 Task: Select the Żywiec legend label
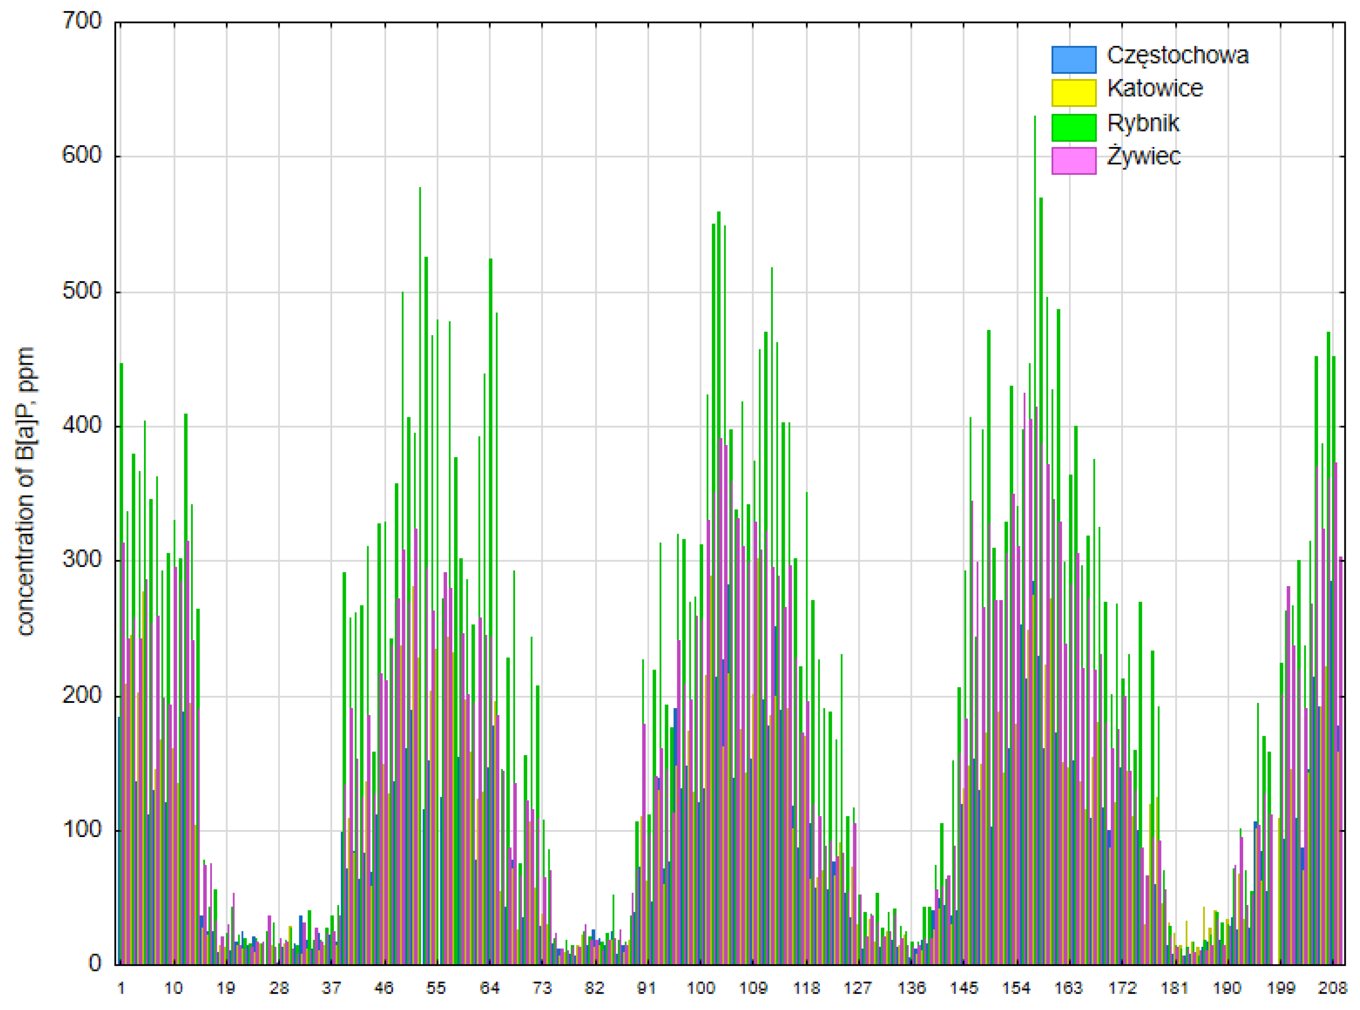[x=1144, y=157]
